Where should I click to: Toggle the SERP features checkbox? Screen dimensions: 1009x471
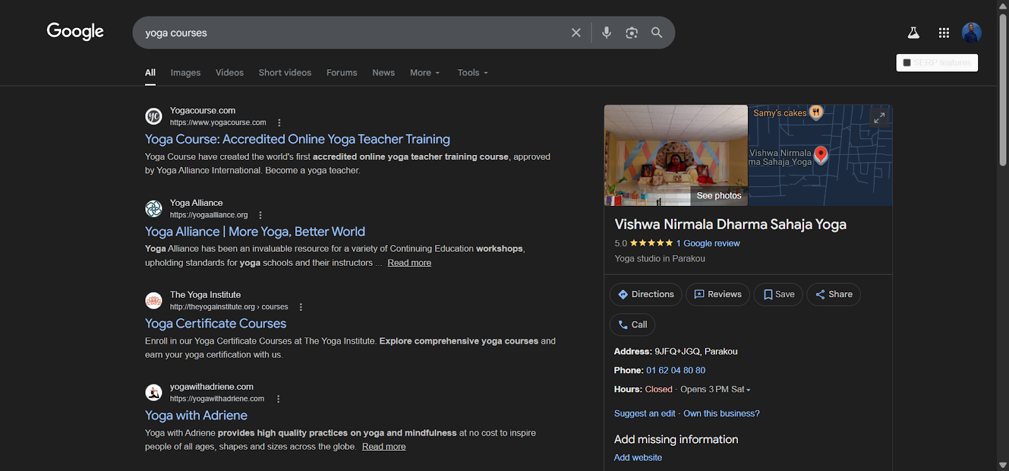tap(907, 62)
